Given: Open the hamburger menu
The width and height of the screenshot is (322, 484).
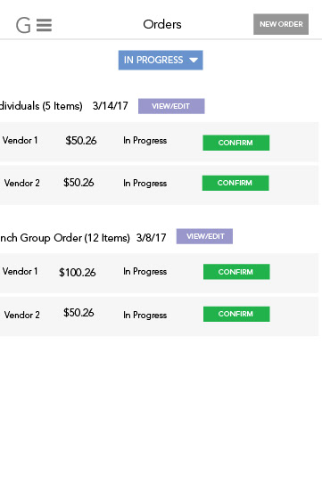Looking at the screenshot, I should coord(45,25).
